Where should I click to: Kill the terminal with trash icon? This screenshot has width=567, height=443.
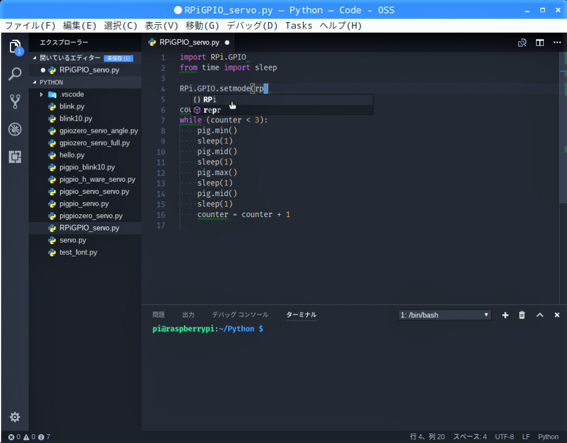(522, 315)
